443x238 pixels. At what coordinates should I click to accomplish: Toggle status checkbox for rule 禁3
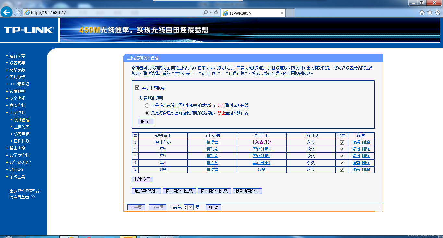coord(342,156)
